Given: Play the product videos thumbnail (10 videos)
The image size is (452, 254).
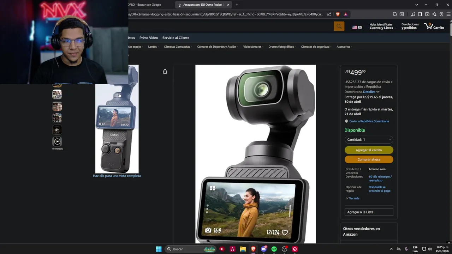Looking at the screenshot, I should (57, 141).
